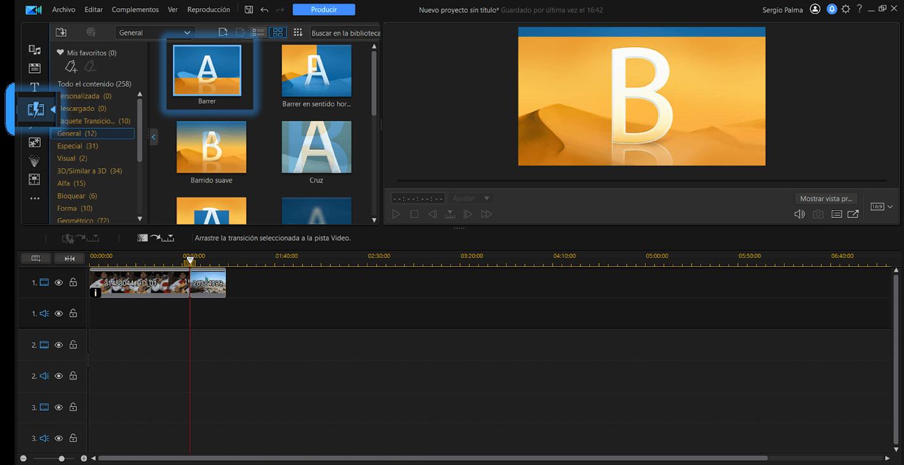This screenshot has width=904, height=465.
Task: Click the import media folder icon
Action: coord(61,32)
